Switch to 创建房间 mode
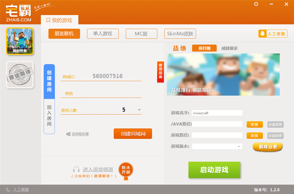This screenshot has width=294, height=194. tap(49, 81)
